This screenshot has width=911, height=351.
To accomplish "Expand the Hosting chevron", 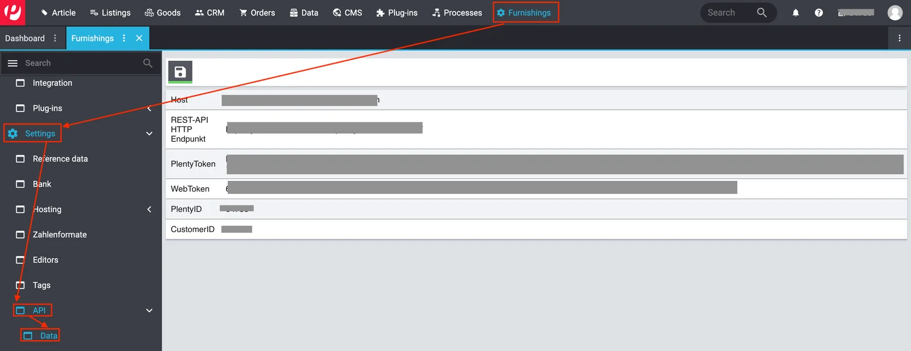I will click(x=149, y=209).
